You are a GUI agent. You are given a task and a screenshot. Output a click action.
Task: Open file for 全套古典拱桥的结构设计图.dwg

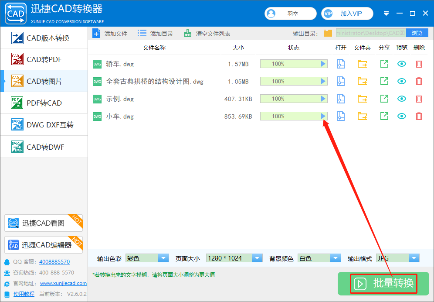coord(340,81)
